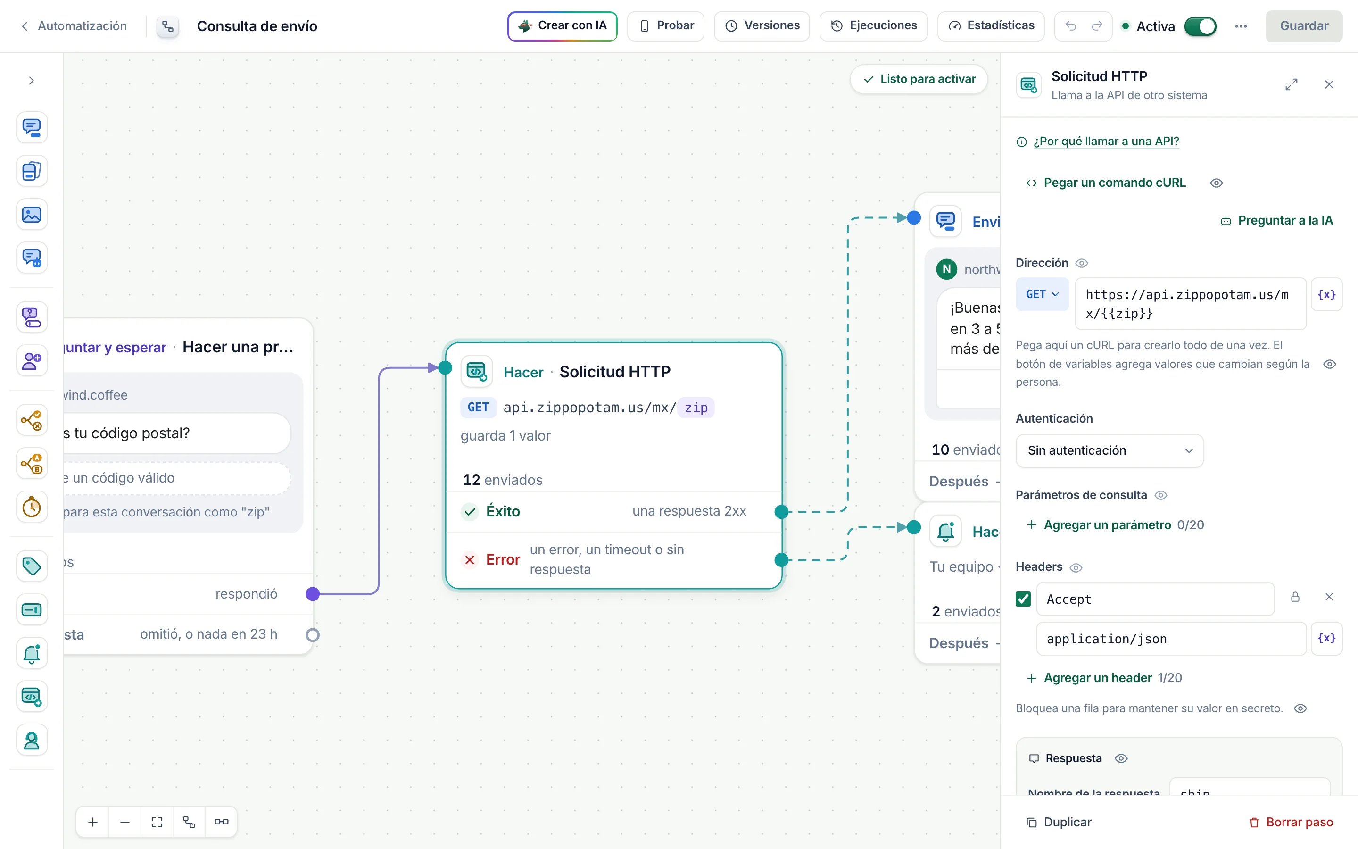Uncheck the Accept header checkbox
The image size is (1358, 849).
click(1023, 599)
